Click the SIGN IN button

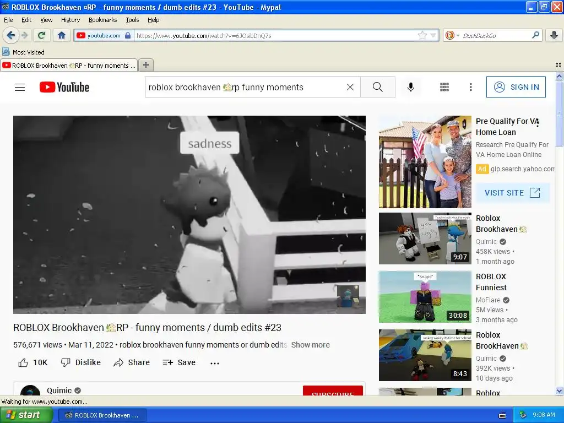coord(516,87)
